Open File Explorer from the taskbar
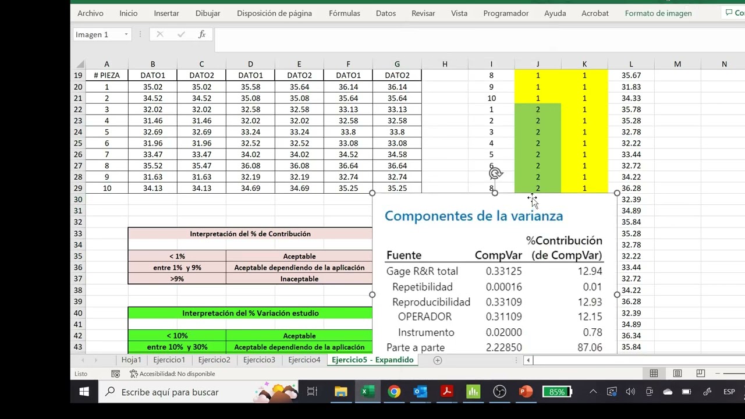Screen dimensions: 745x419 (340, 392)
